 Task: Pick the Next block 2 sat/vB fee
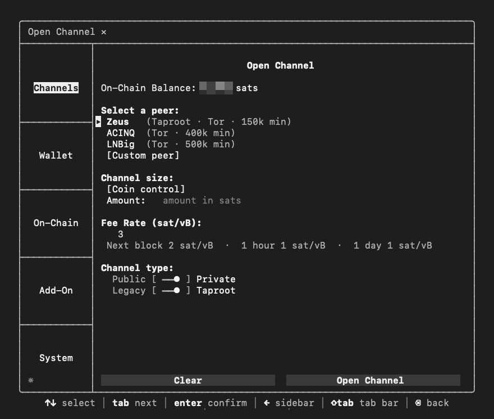(160, 246)
